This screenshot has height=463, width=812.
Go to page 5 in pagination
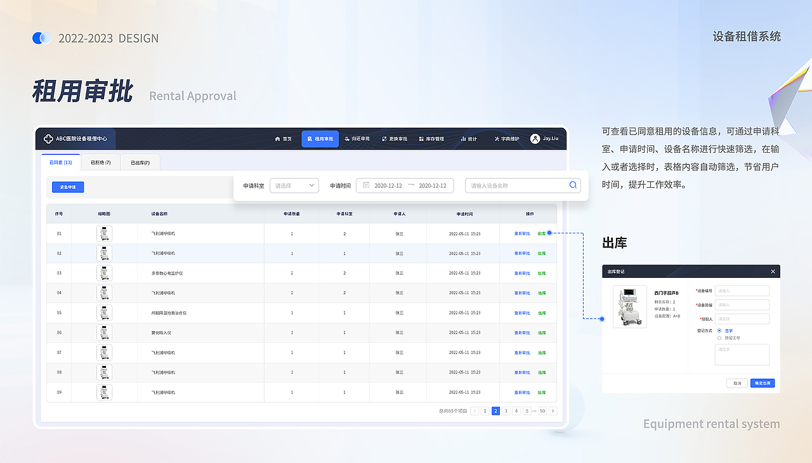pyautogui.click(x=527, y=411)
